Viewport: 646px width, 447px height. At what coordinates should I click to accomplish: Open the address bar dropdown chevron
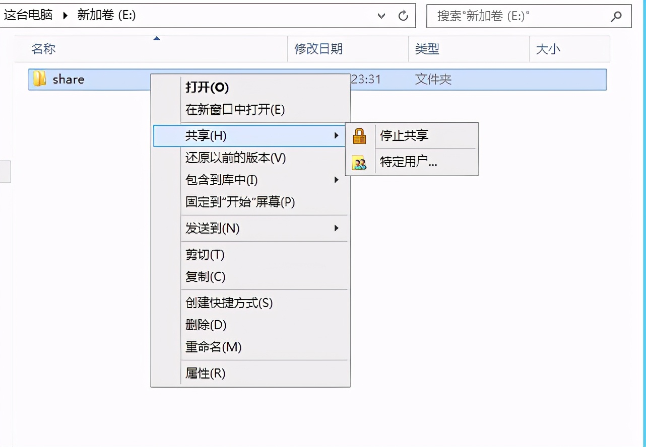pos(381,16)
